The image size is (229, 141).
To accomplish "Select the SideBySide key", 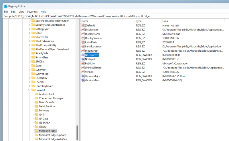I will coord(42,53).
